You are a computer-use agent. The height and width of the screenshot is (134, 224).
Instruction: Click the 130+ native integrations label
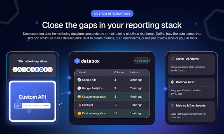click(x=32, y=61)
